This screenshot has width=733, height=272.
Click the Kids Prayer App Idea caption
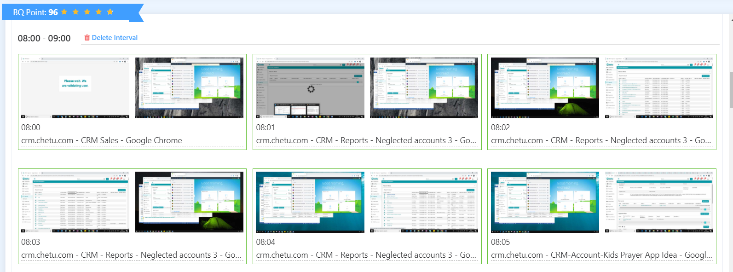coord(601,255)
